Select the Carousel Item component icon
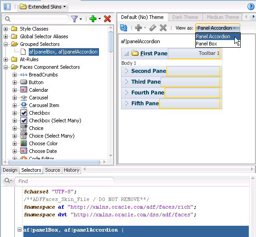256x237 pixels. click(24, 105)
